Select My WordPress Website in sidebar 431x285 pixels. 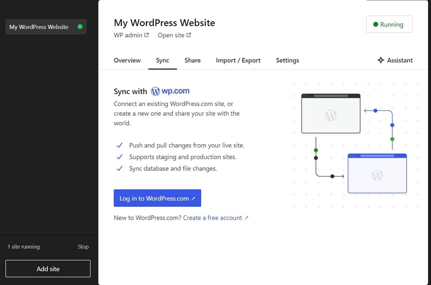point(39,27)
